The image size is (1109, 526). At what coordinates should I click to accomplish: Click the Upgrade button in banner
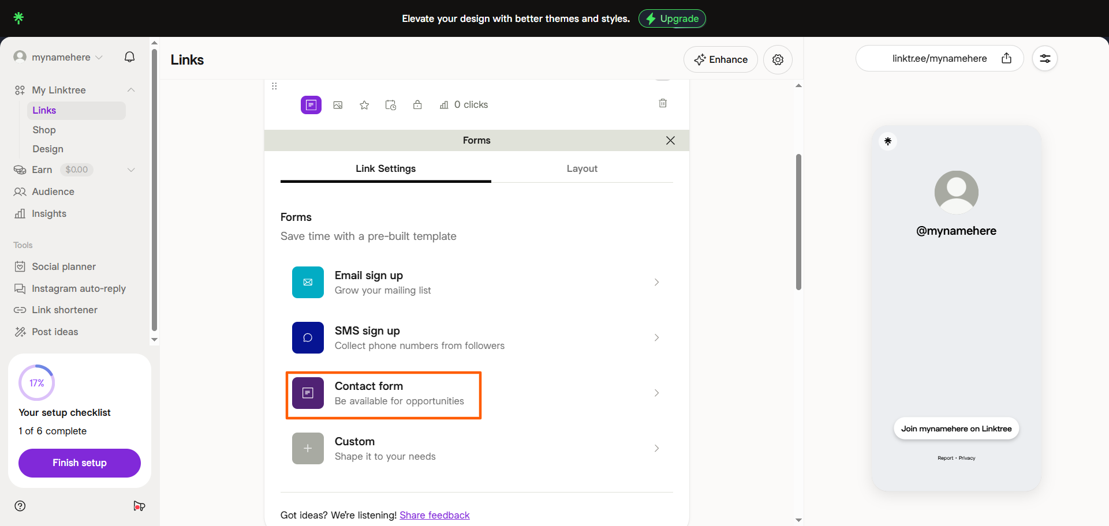672,18
